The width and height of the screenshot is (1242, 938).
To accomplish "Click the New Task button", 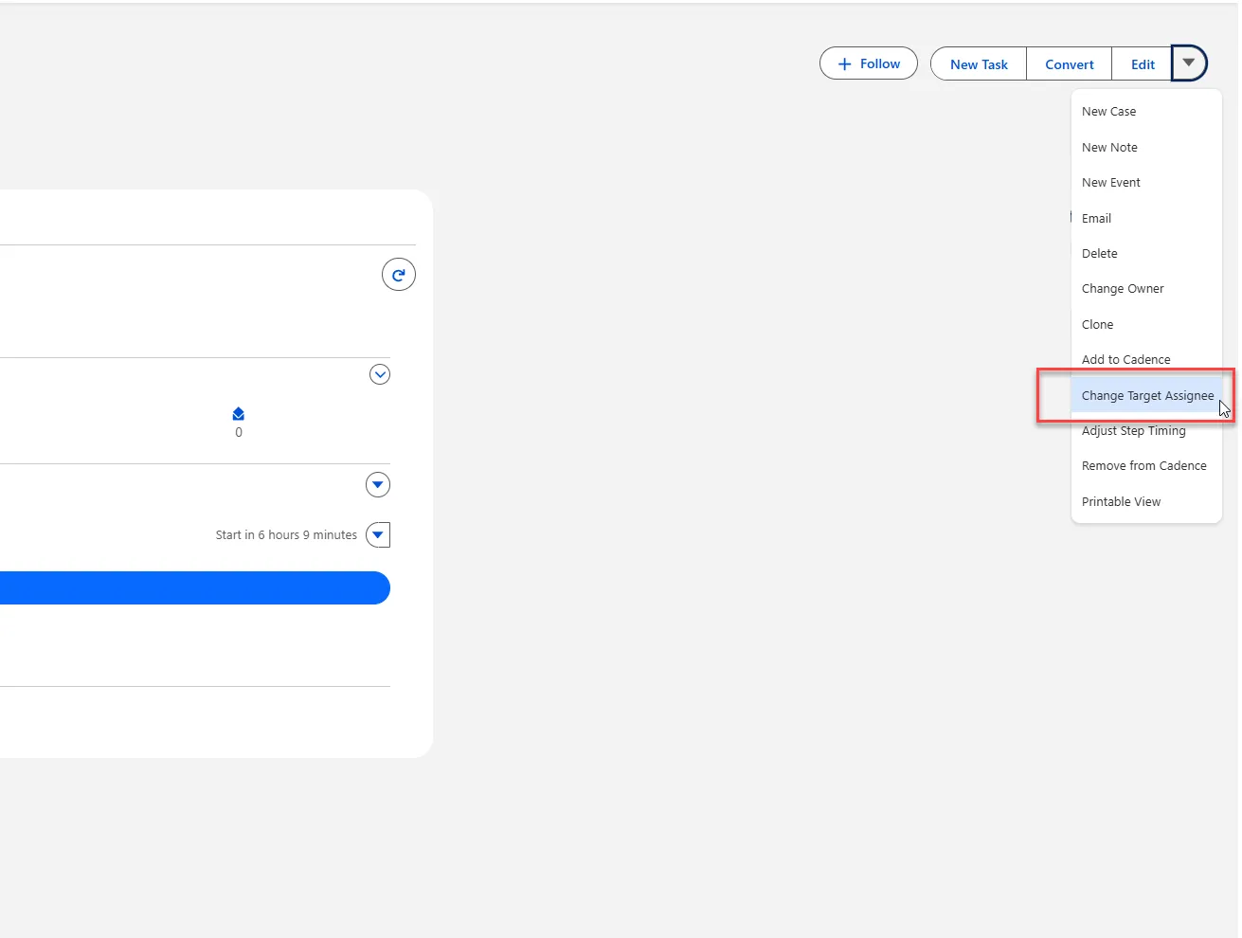I will pyautogui.click(x=979, y=64).
